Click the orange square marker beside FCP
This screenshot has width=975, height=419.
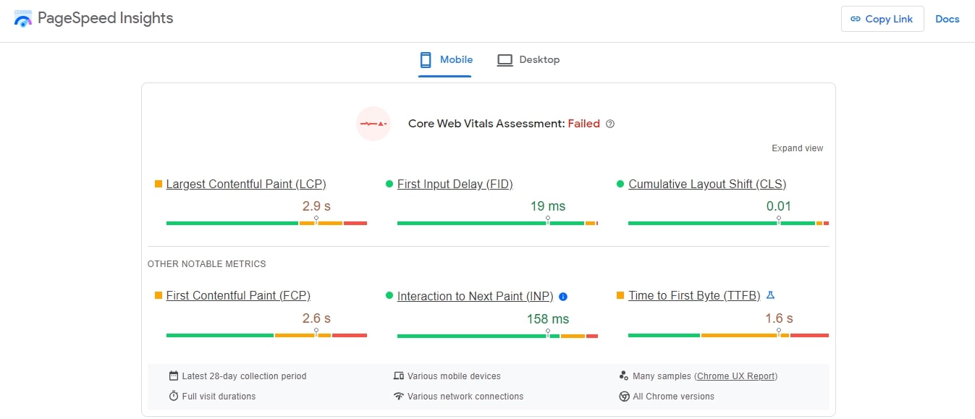[x=159, y=295]
